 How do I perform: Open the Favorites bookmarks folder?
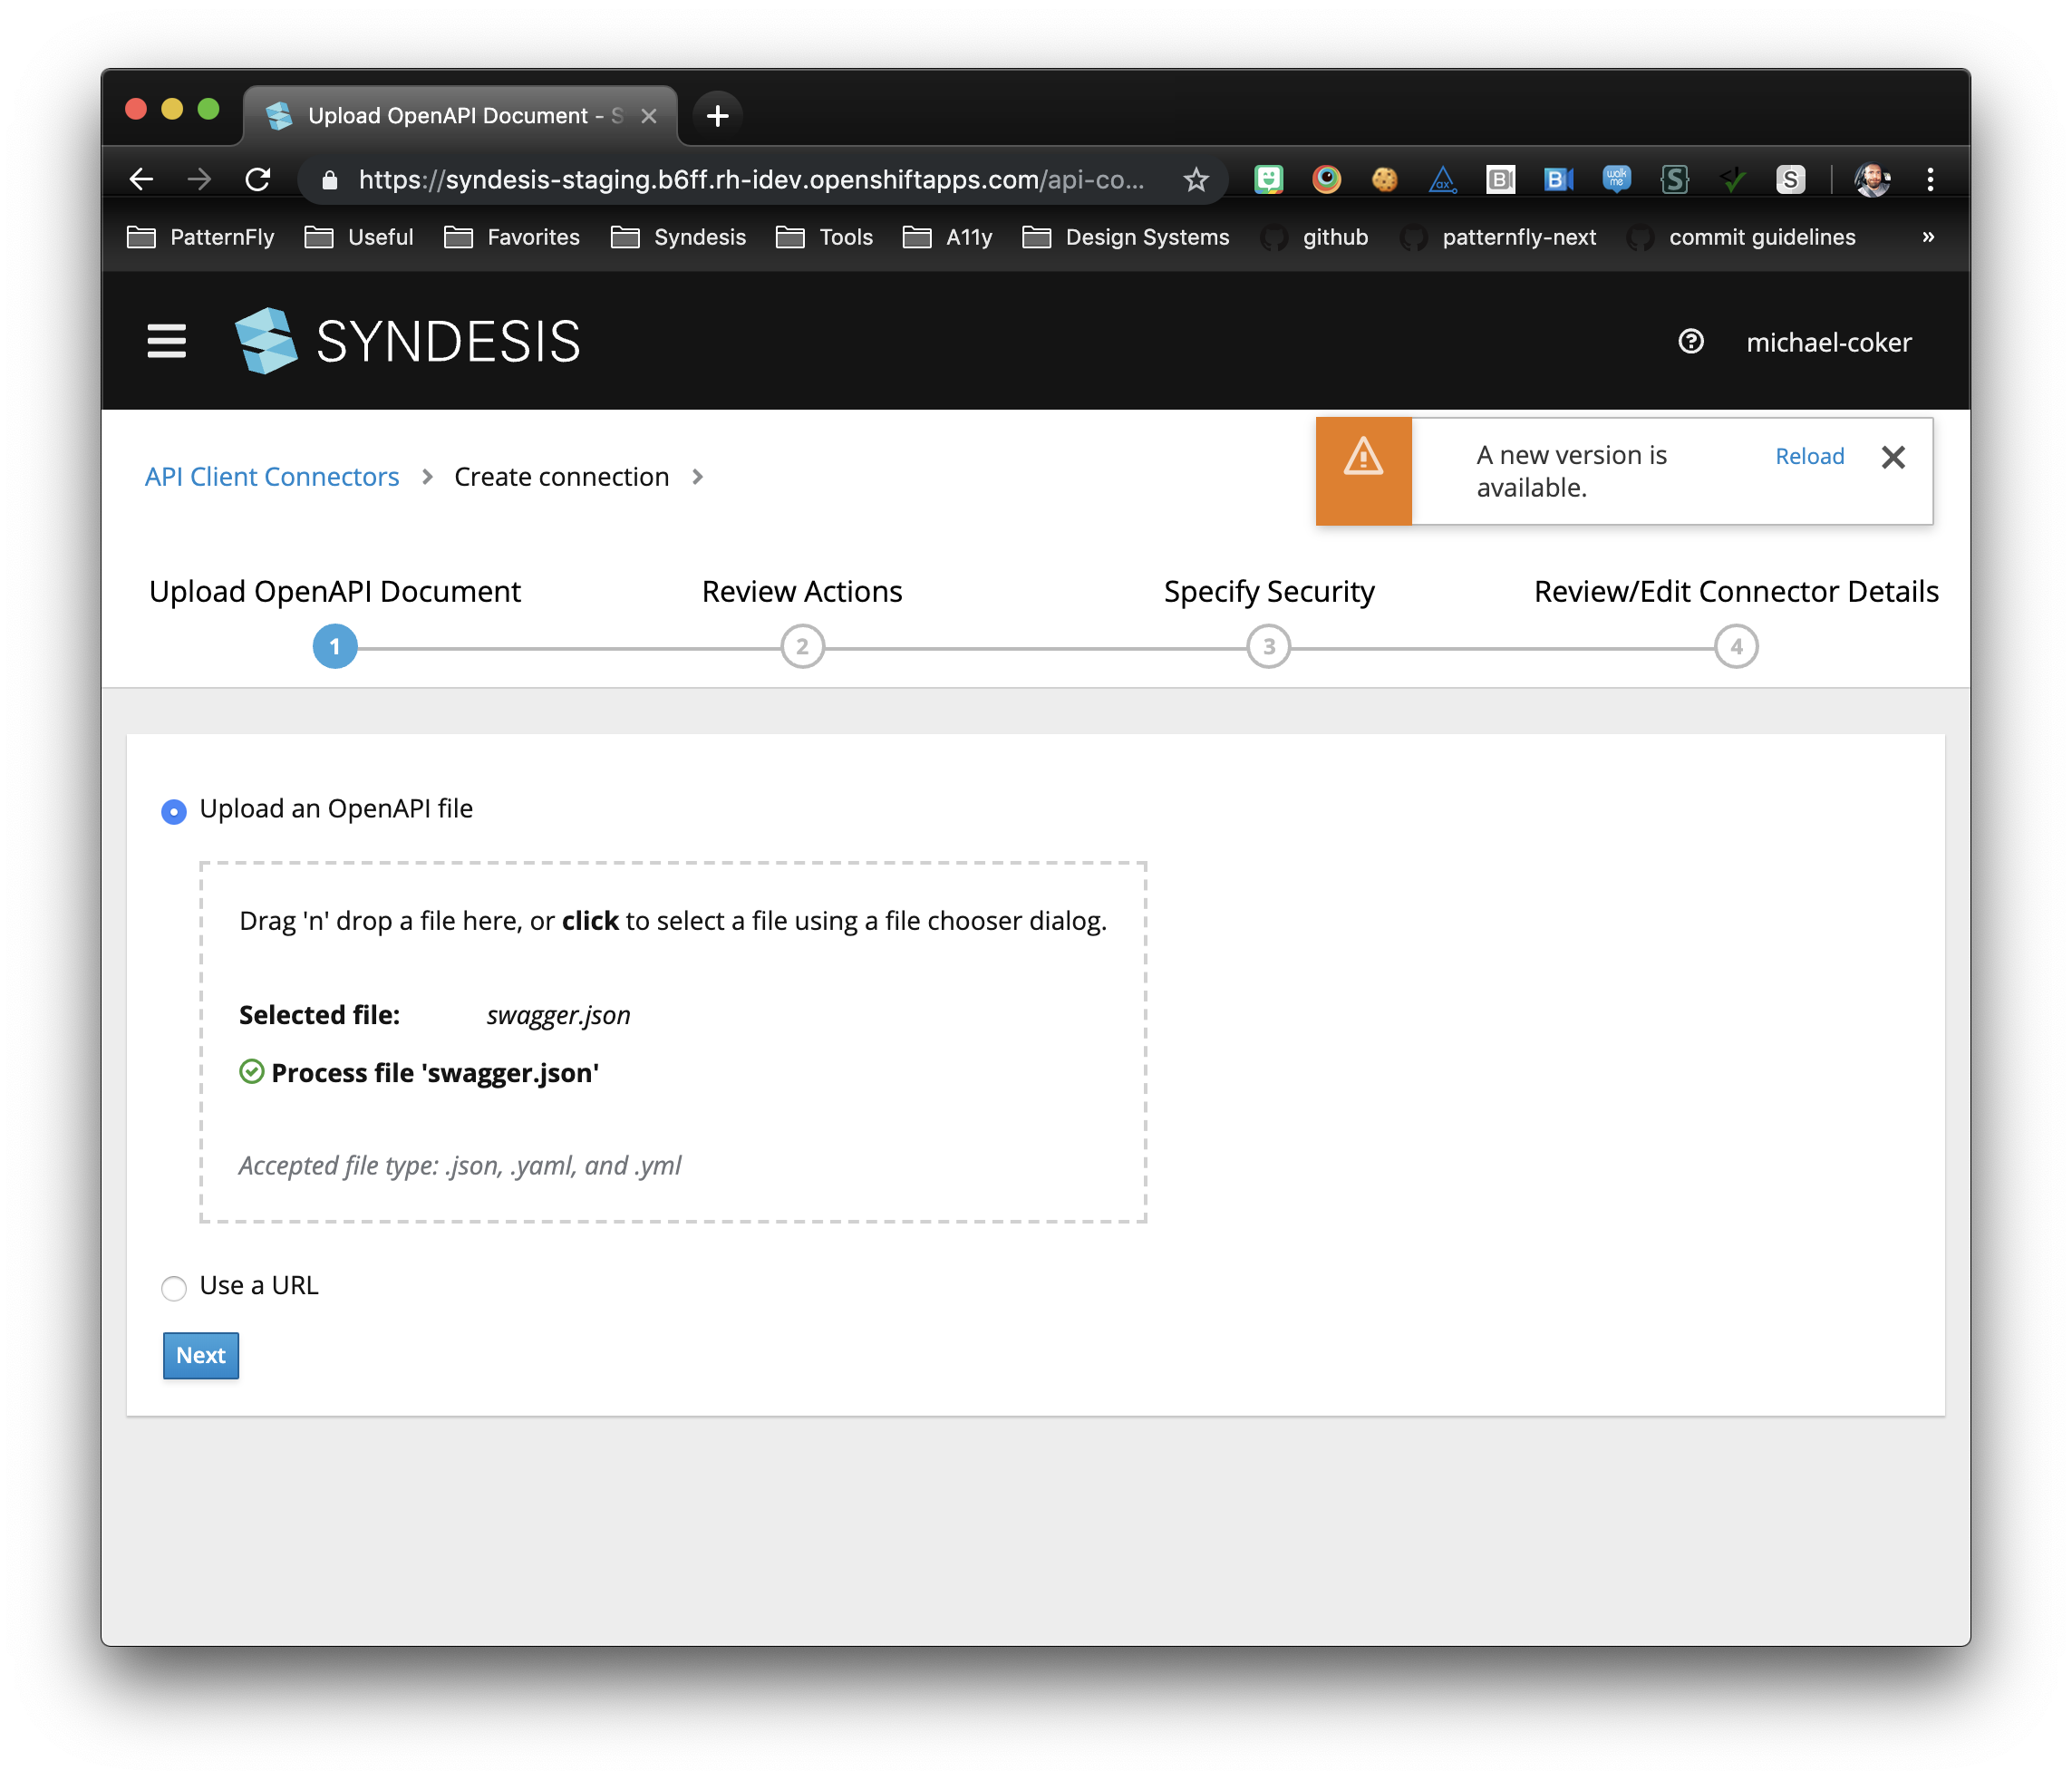tap(512, 237)
